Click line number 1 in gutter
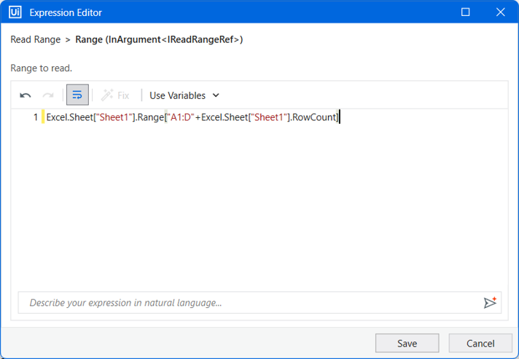This screenshot has height=359, width=519. pyautogui.click(x=36, y=117)
